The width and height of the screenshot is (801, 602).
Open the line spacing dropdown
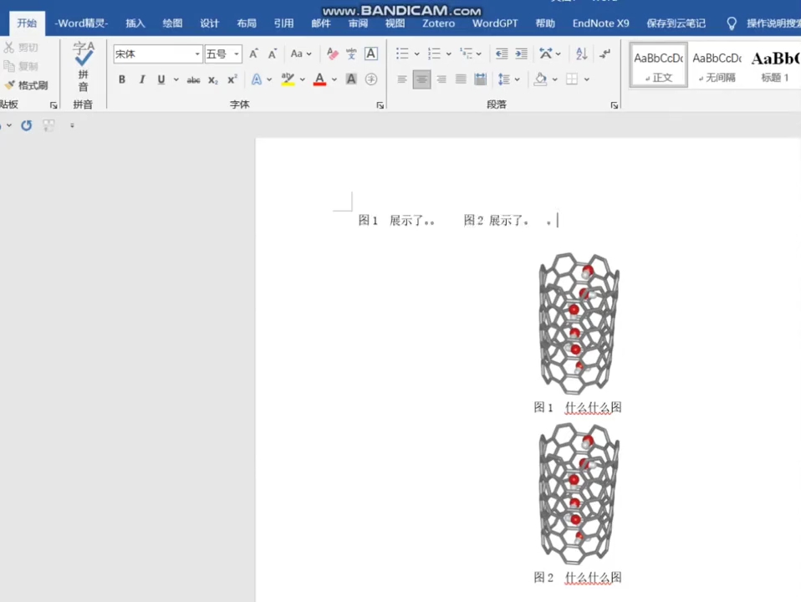511,79
